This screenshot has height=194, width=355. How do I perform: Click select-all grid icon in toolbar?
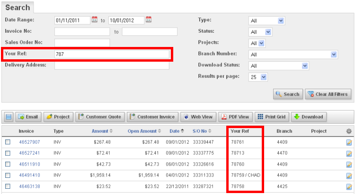(9, 117)
